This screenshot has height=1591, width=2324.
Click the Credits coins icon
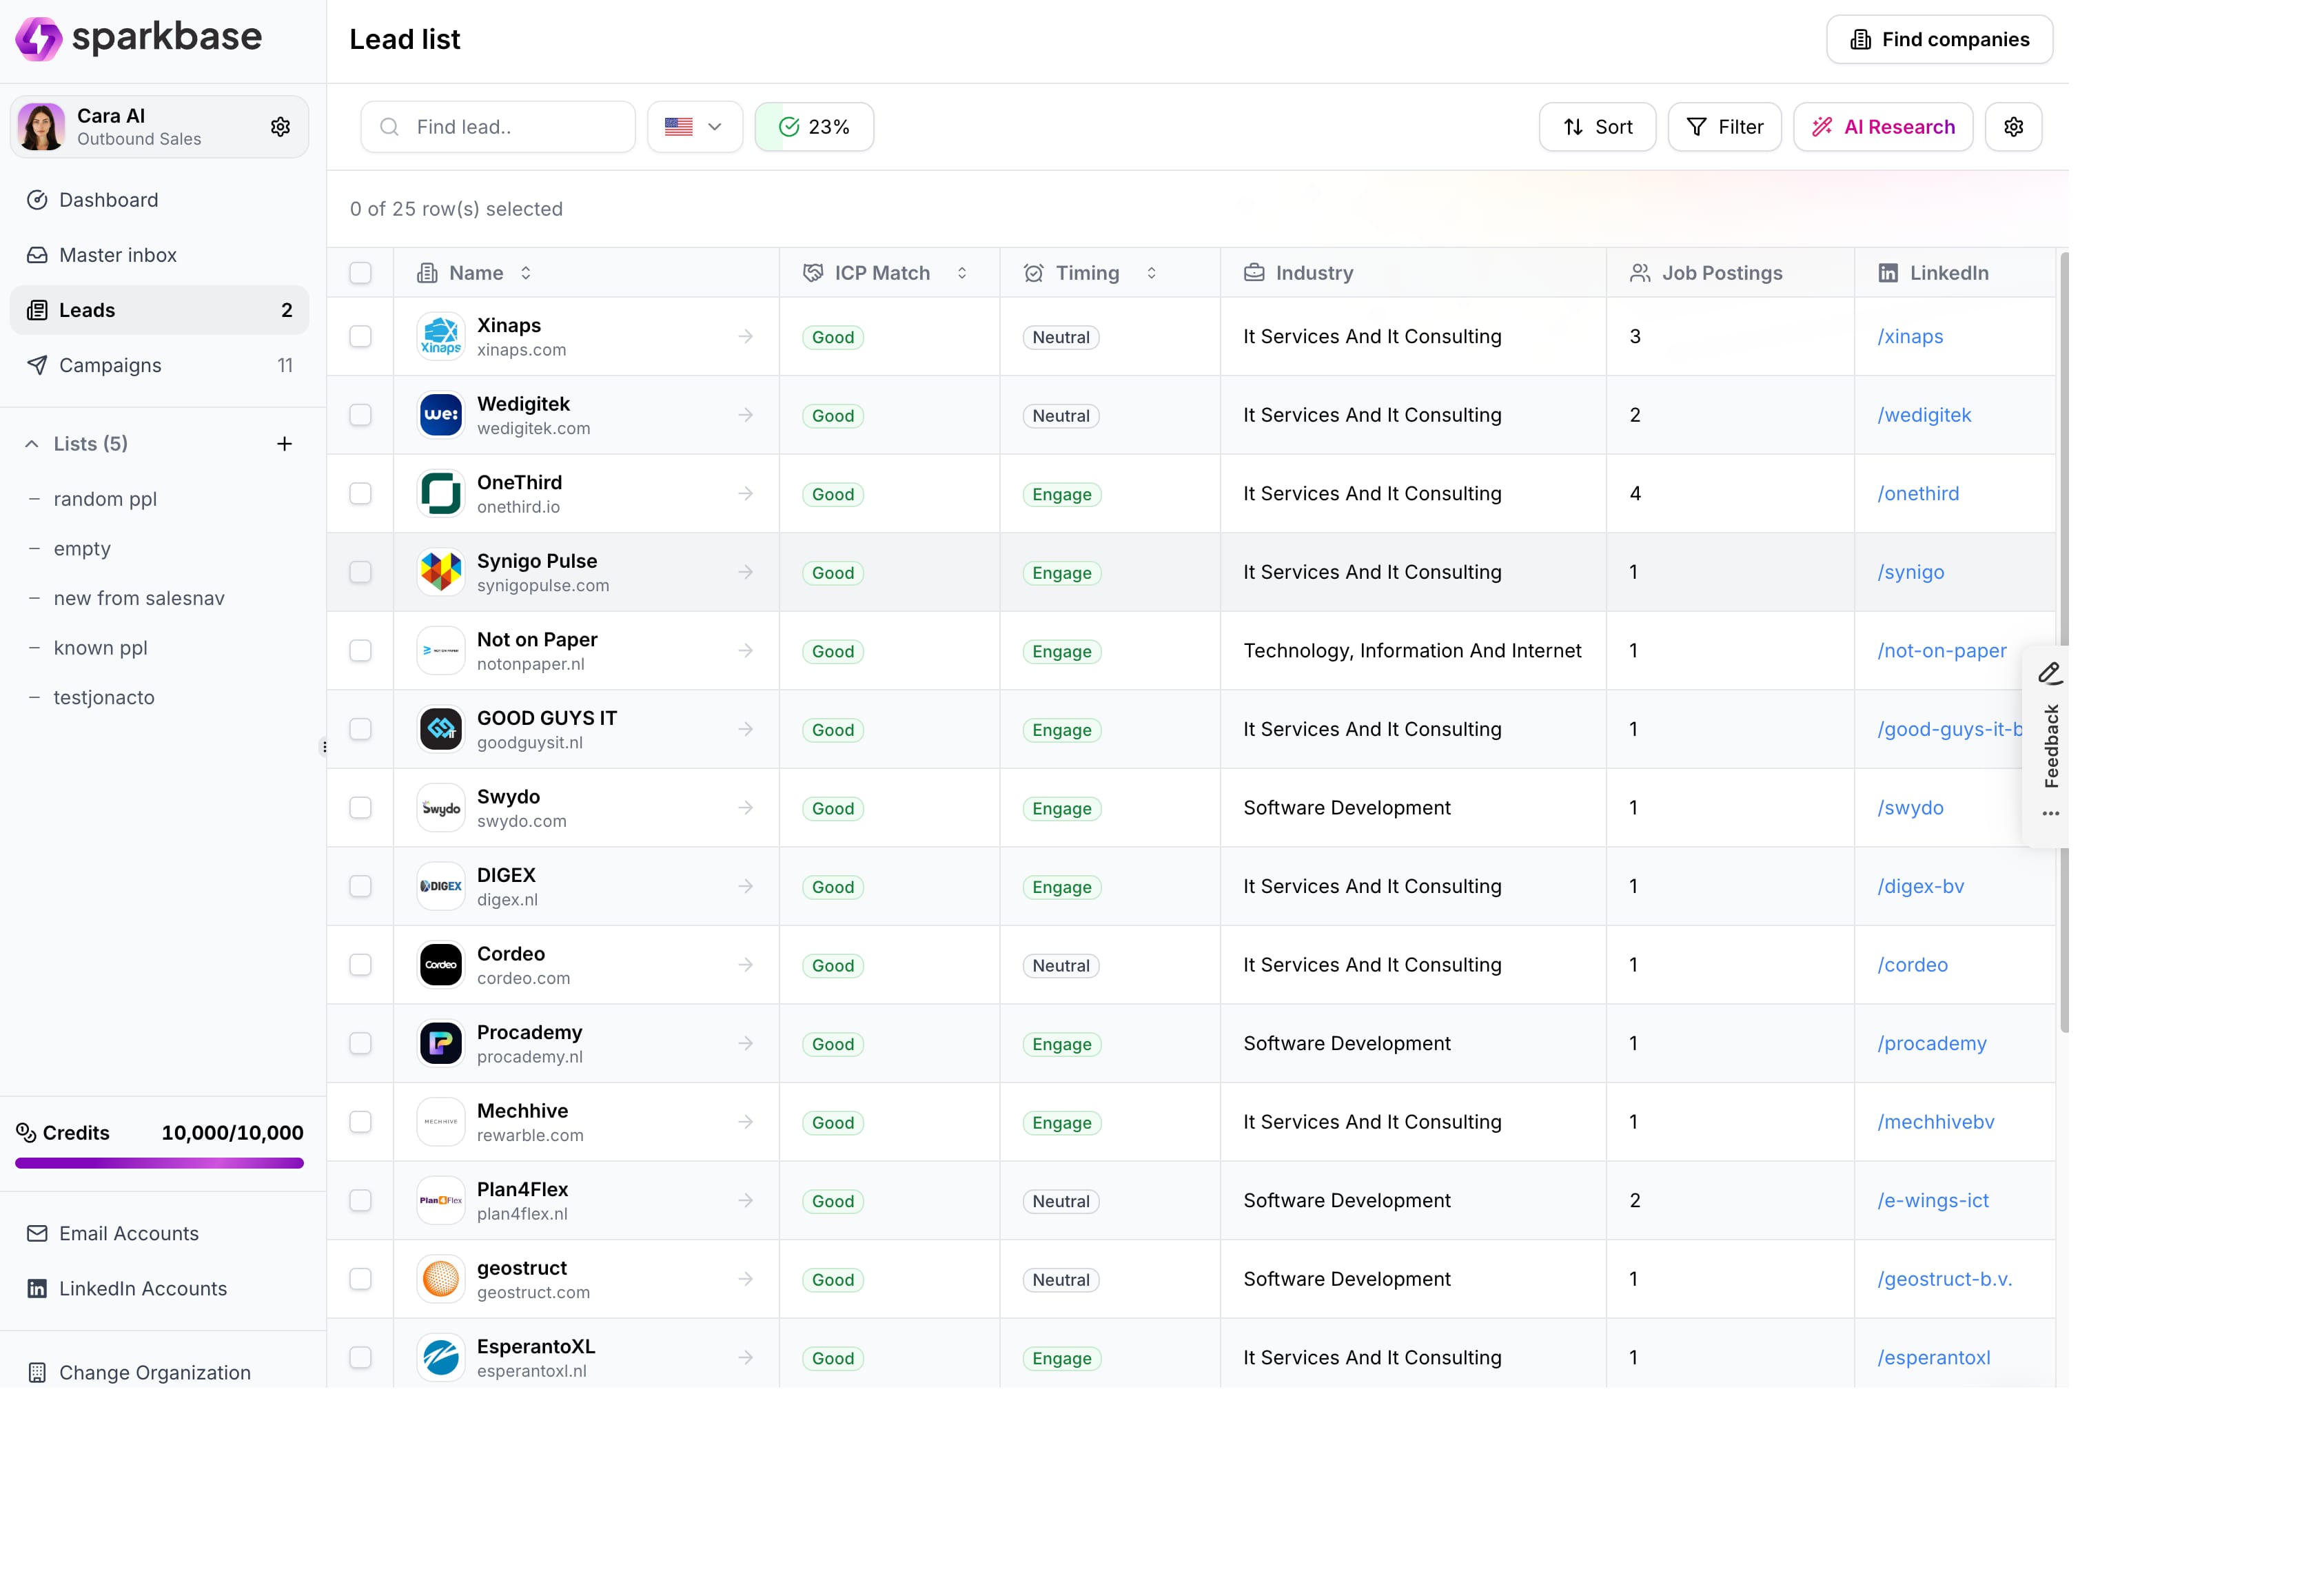26,1133
